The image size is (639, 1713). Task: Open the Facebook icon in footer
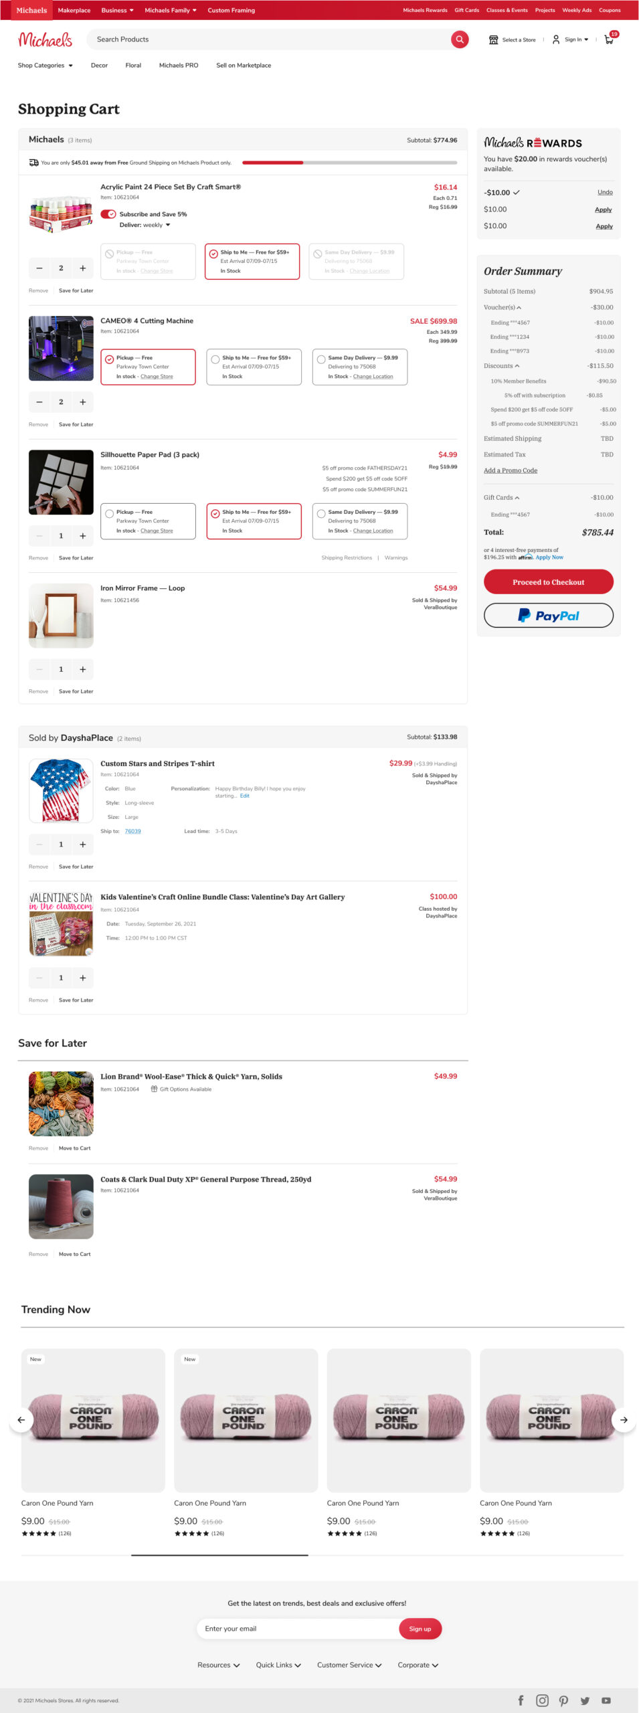[521, 1700]
